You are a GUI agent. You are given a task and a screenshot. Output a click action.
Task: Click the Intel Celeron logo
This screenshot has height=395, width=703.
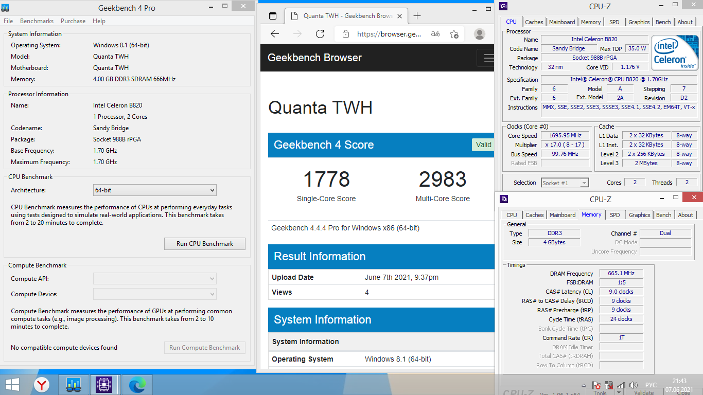click(x=675, y=52)
